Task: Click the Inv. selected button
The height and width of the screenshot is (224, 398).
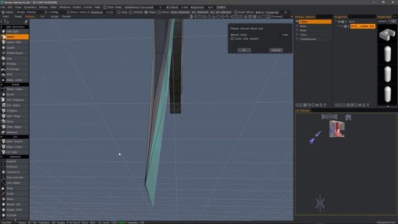Action: click(200, 12)
